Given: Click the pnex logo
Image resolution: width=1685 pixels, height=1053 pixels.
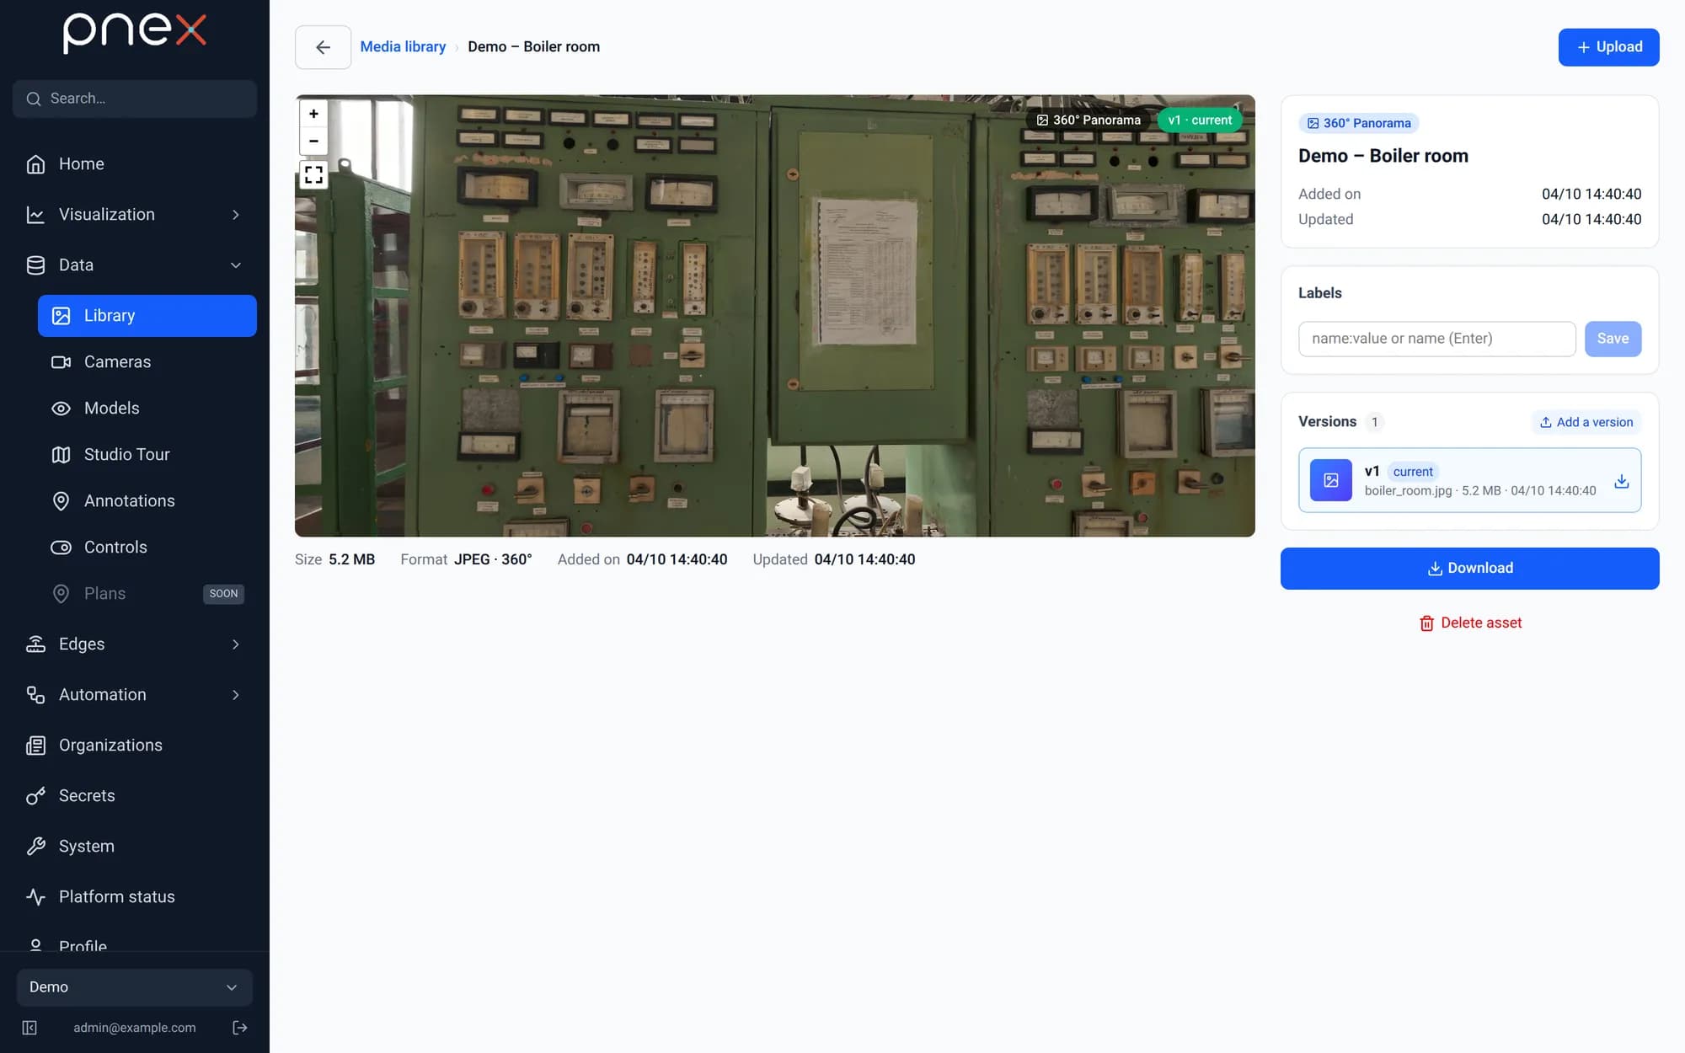Looking at the screenshot, I should (135, 34).
